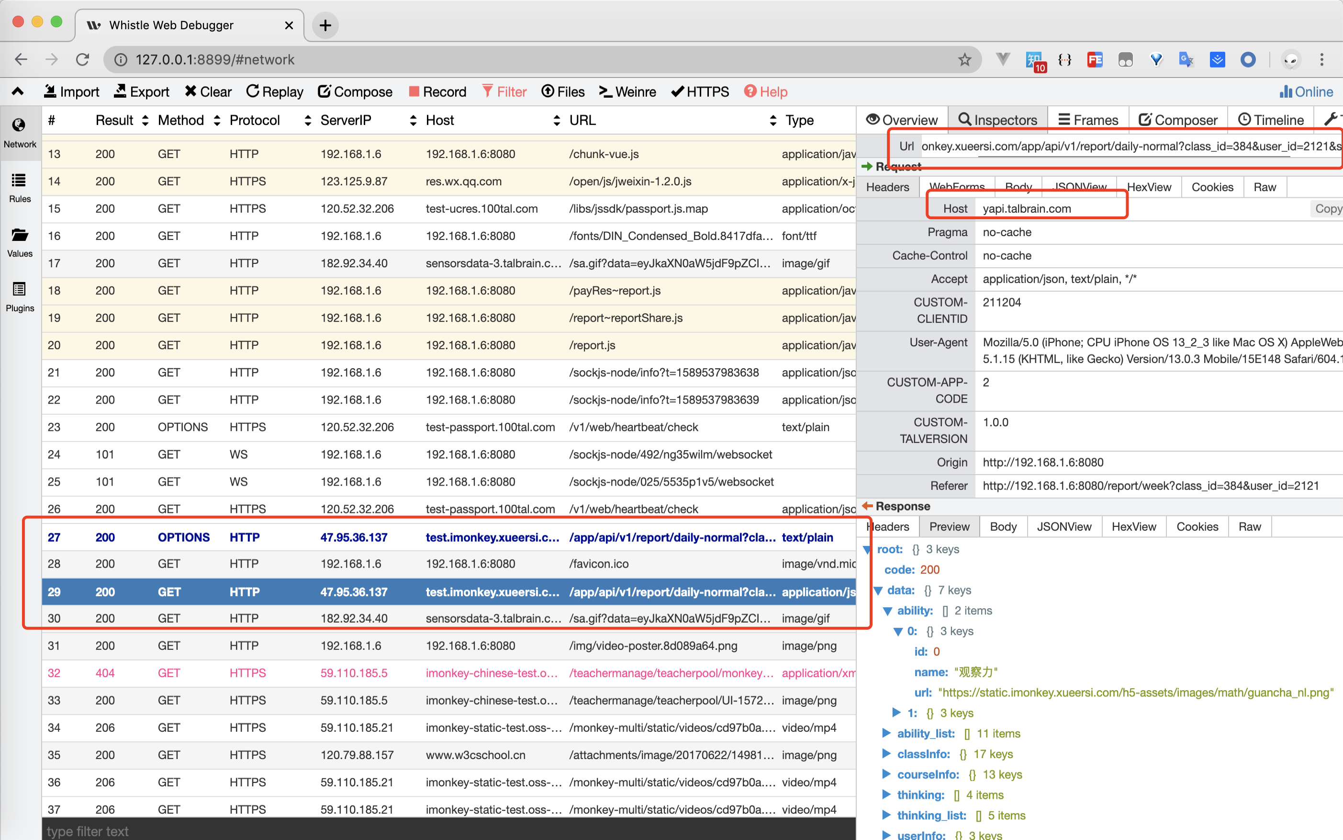Open Chrome's three-dot menu
This screenshot has width=1343, height=840.
[1321, 59]
